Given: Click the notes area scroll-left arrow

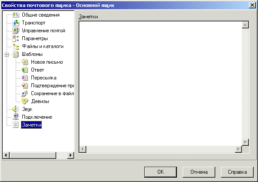Looking at the screenshot, I should point(83,149).
